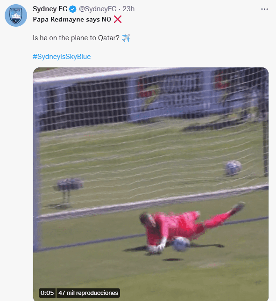Viewport: 276px width, 301px height.
Task: Click the Sydney FC display name
Action: tap(50, 9)
